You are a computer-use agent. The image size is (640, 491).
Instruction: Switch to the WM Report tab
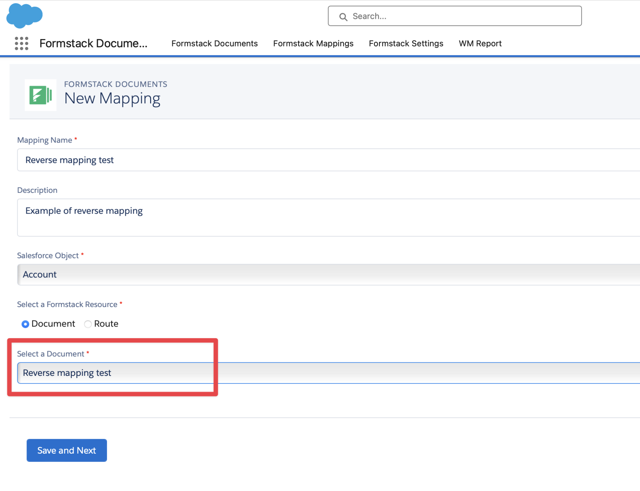point(480,44)
